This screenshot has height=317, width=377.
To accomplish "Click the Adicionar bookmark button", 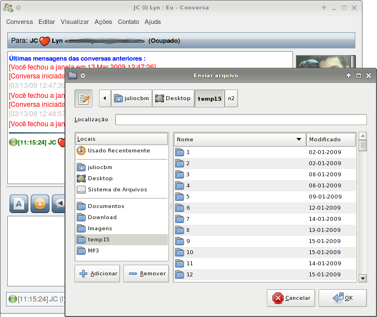I will tap(97, 274).
